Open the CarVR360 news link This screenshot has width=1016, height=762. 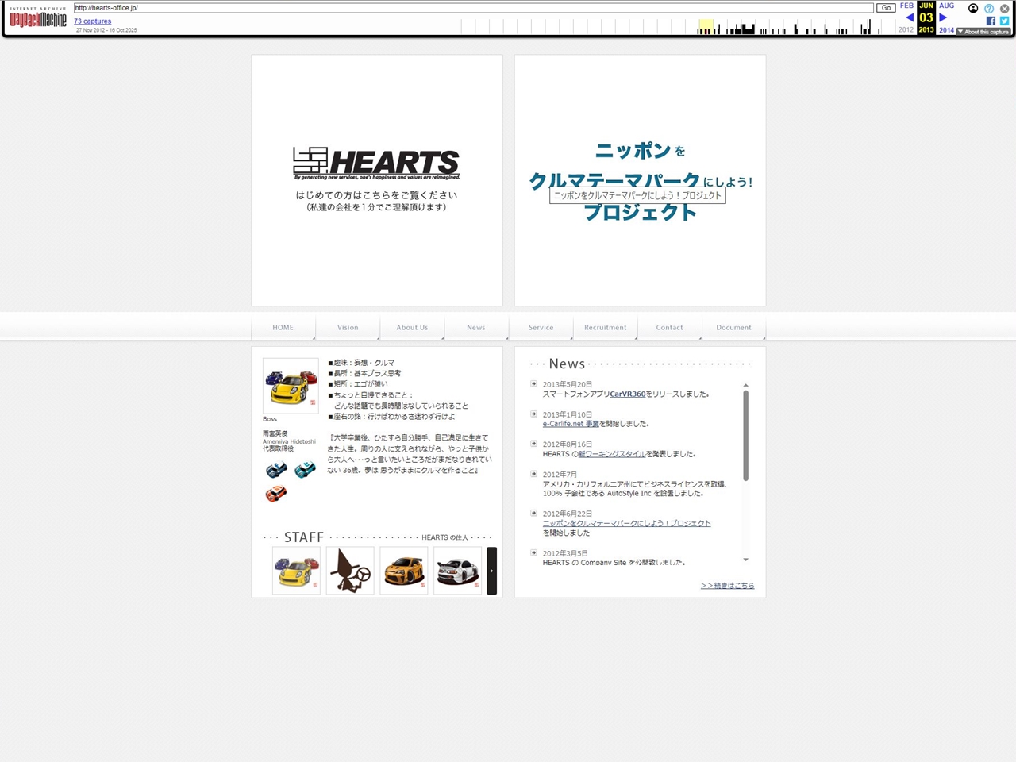tap(627, 394)
